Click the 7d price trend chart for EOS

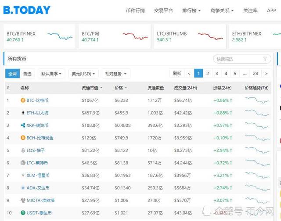[x=257, y=150]
